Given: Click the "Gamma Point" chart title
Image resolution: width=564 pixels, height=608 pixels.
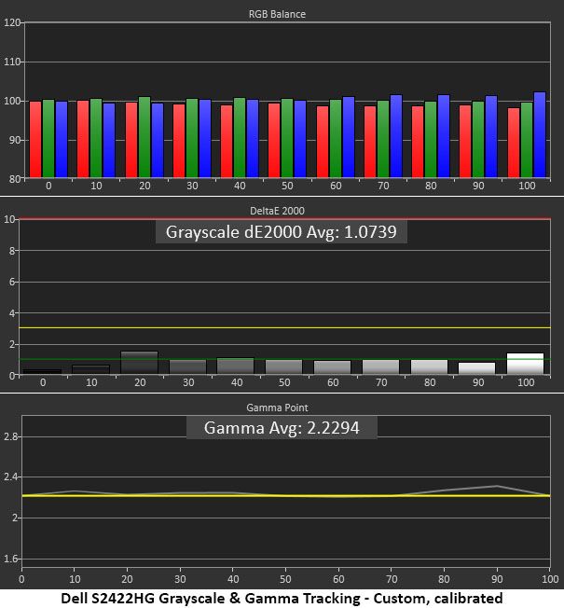Looking at the screenshot, I should [x=277, y=408].
